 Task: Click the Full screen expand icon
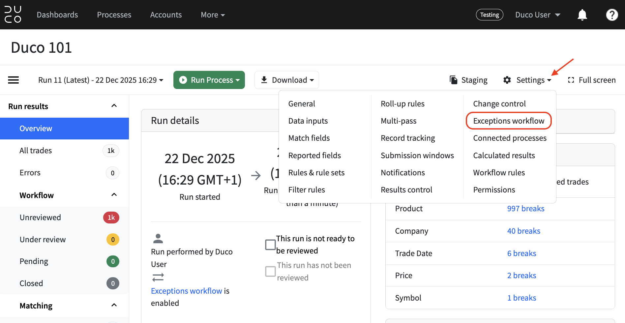point(571,80)
